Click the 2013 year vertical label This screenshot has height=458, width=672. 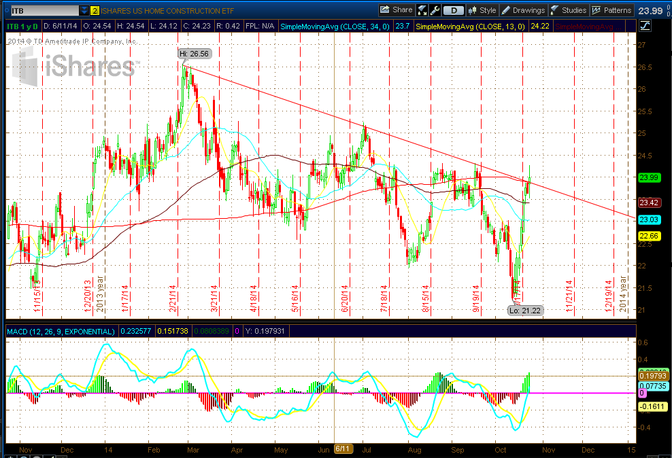100,294
